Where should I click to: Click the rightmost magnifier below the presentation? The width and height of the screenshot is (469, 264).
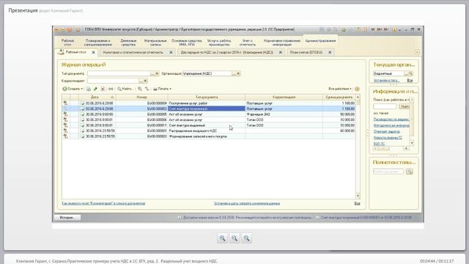click(246, 238)
